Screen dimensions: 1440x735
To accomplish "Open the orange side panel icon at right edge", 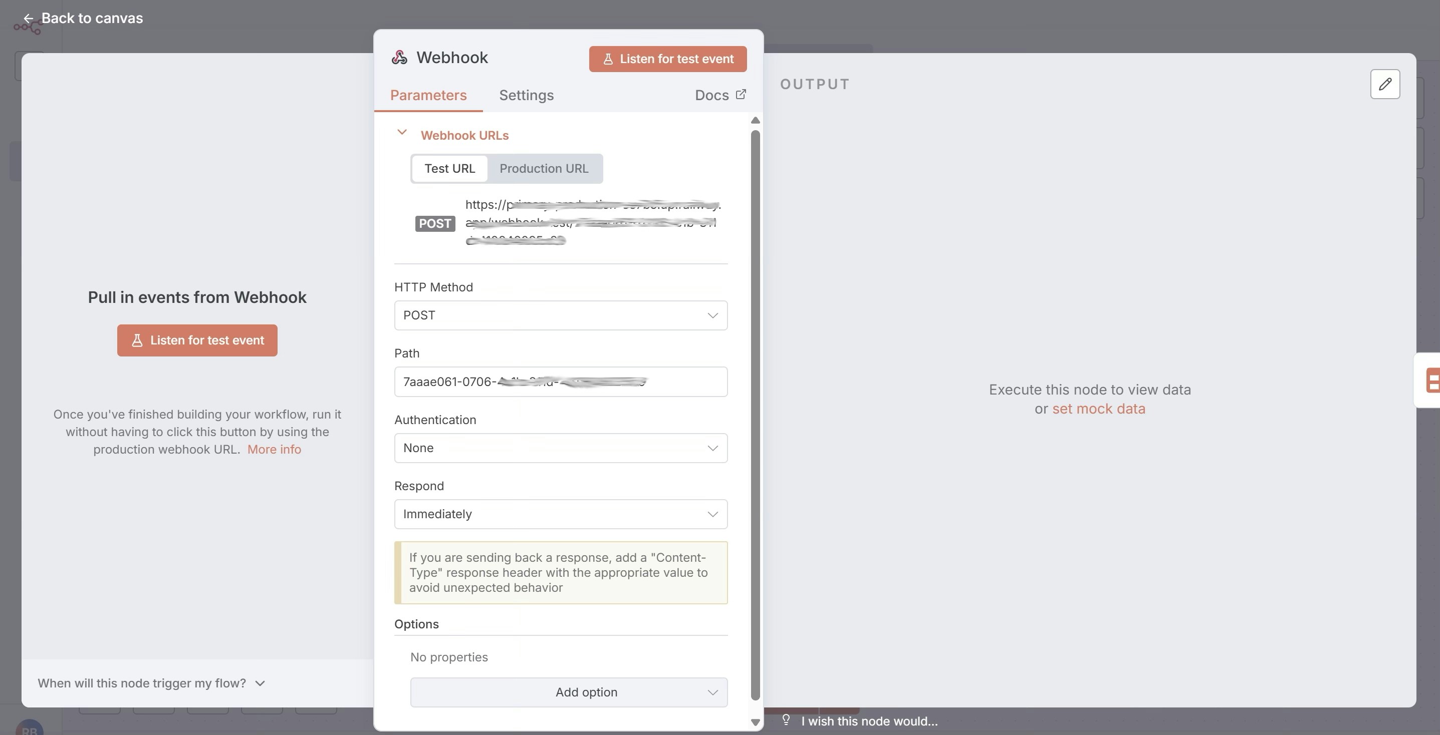I will pos(1432,381).
